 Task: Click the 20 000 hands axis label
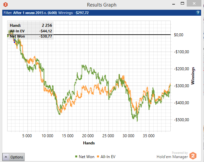pyautogui.click(x=88, y=136)
